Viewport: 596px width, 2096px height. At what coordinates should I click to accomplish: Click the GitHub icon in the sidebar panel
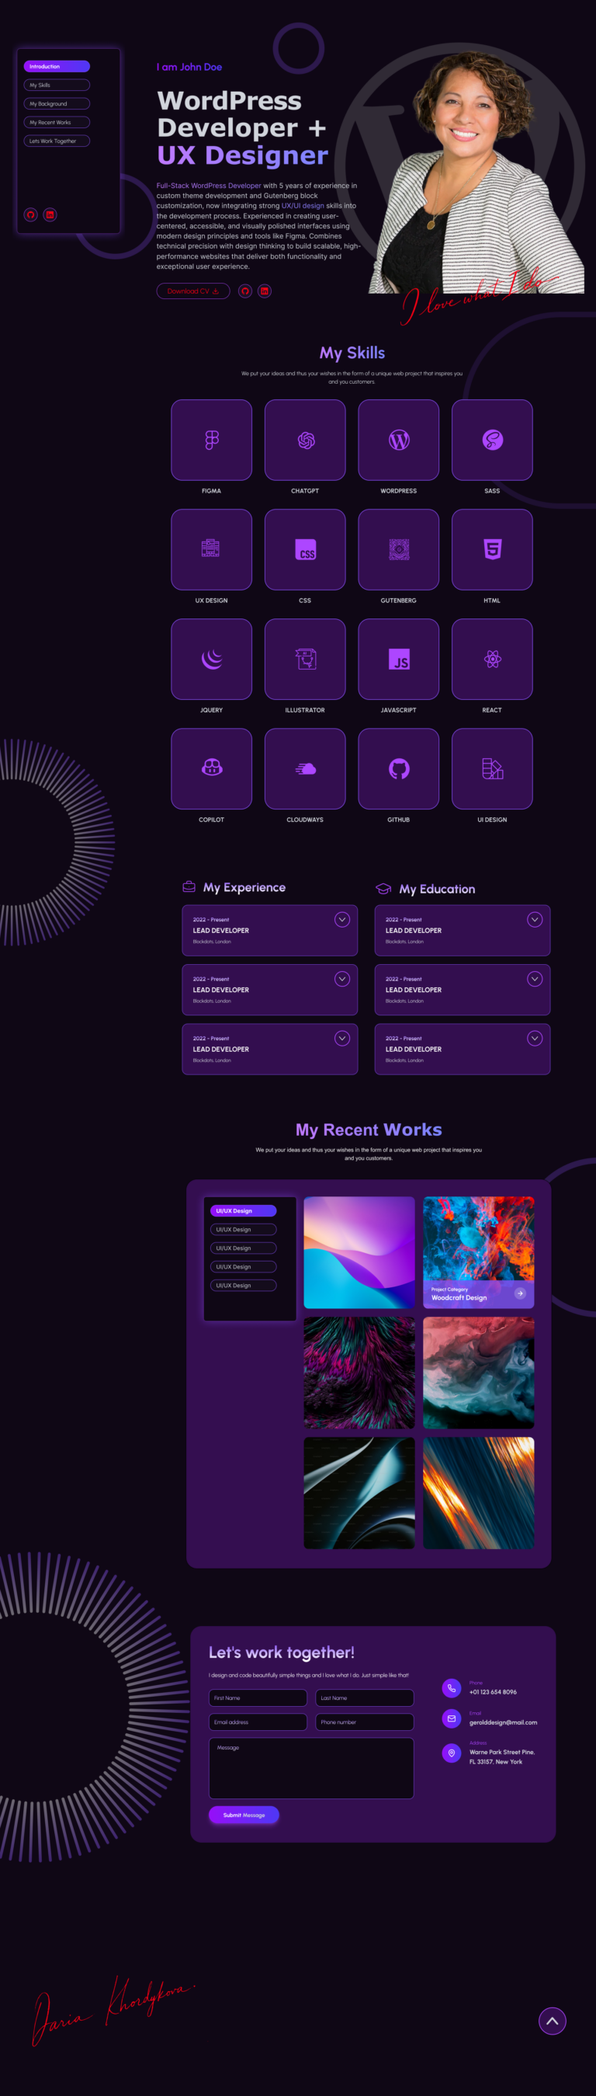pyautogui.click(x=30, y=215)
